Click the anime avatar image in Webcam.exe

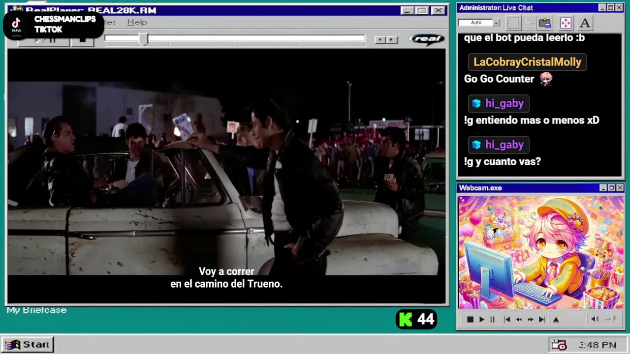[x=541, y=252]
